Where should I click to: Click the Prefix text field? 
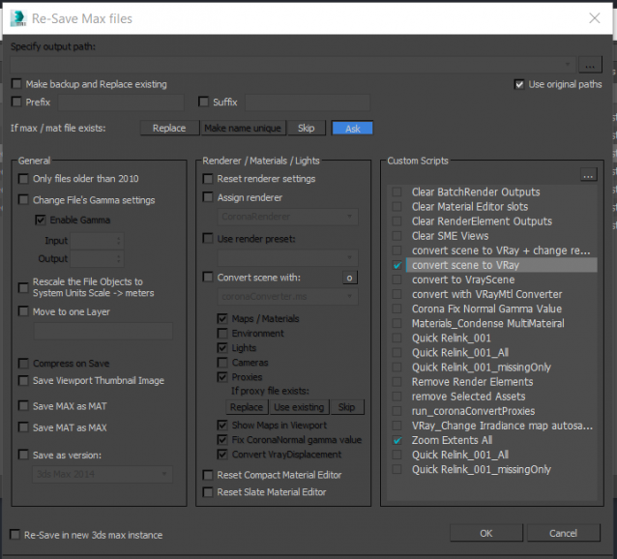tap(121, 103)
